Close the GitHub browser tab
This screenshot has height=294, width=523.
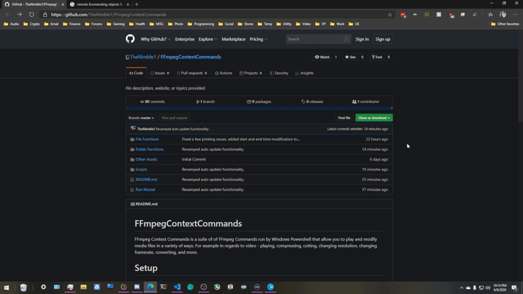pos(63,4)
